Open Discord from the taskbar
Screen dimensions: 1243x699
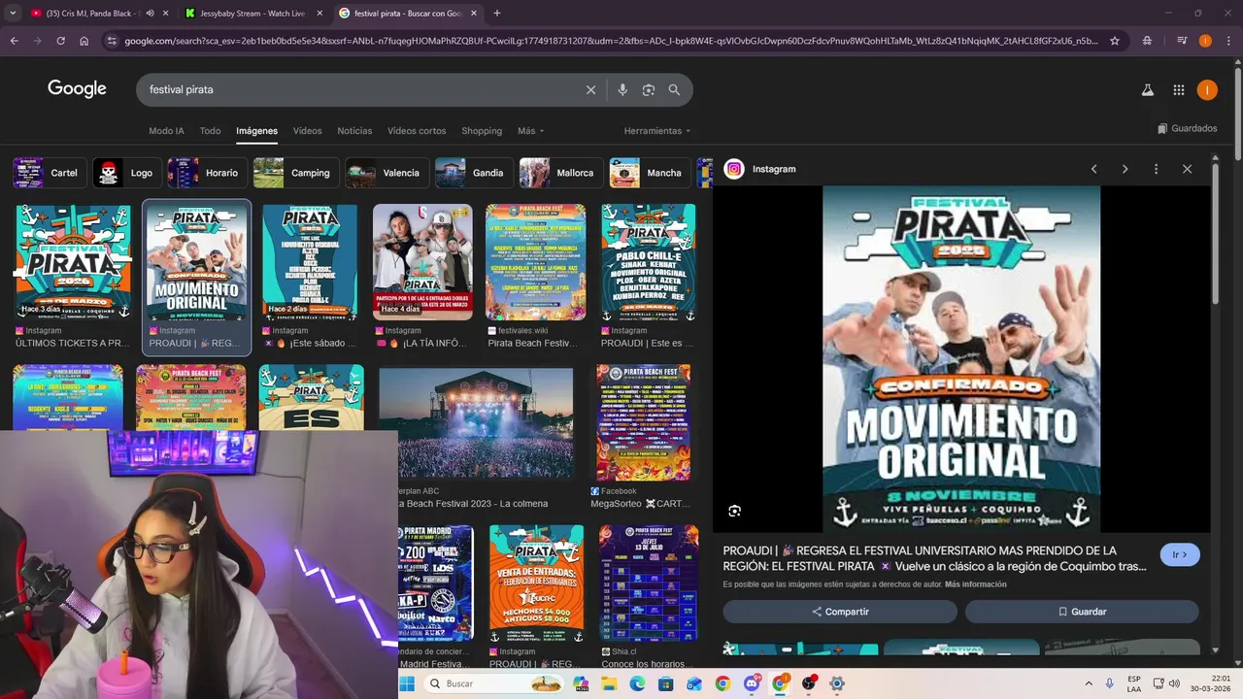tap(752, 683)
